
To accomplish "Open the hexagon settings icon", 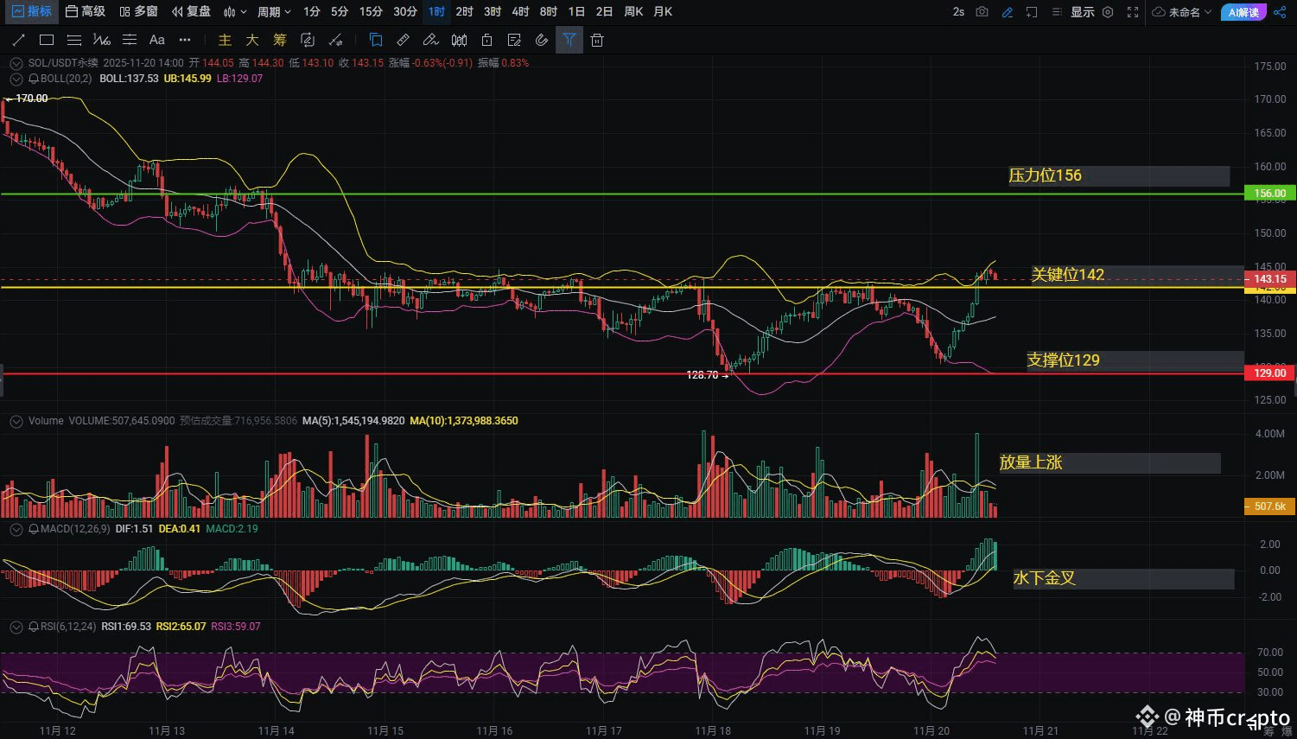I will click(x=1108, y=12).
